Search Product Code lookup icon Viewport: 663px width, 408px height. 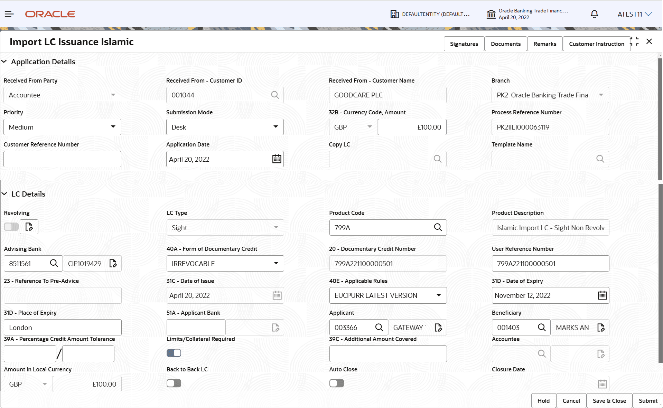point(438,227)
